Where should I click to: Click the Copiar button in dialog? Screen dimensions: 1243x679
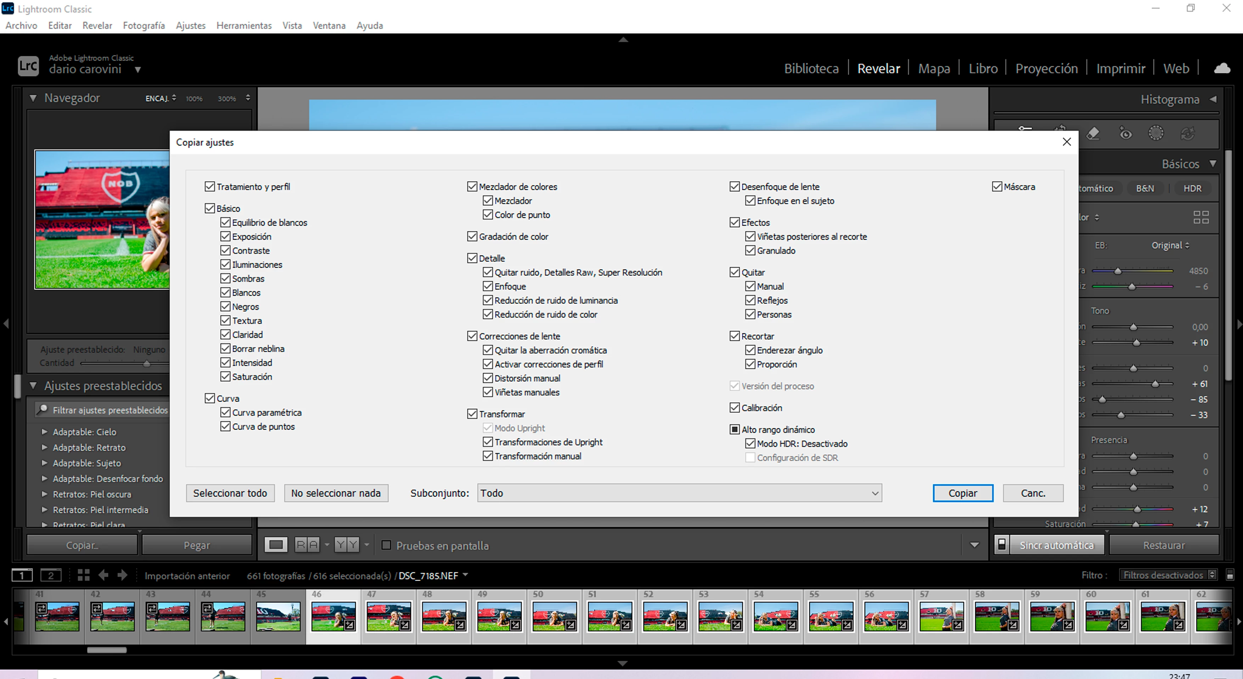coord(962,493)
